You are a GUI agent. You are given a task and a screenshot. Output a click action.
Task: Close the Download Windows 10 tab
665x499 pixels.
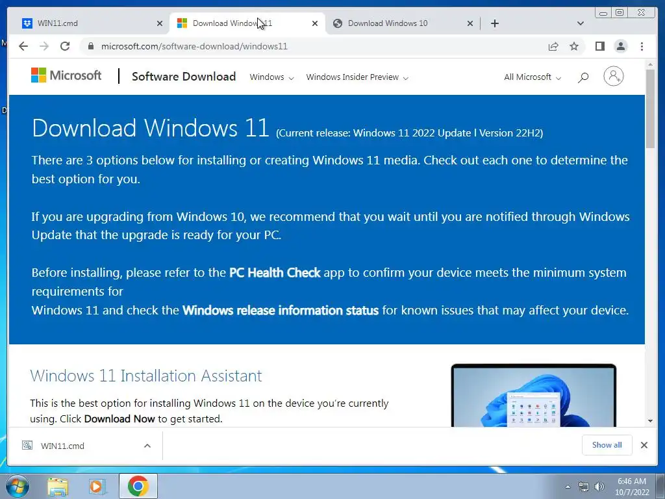point(470,23)
